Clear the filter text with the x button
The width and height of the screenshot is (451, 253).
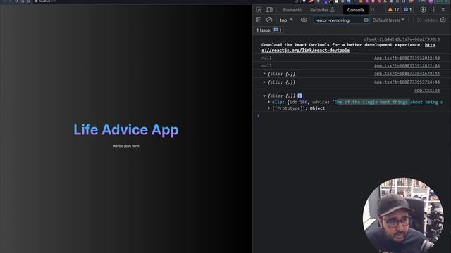pyautogui.click(x=366, y=20)
